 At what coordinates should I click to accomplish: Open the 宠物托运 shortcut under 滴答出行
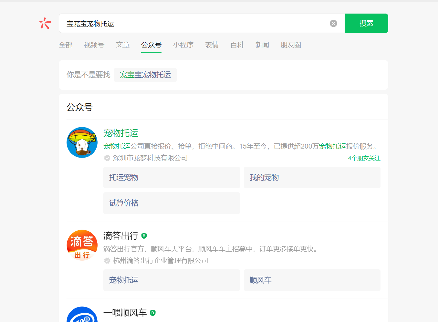pos(172,280)
